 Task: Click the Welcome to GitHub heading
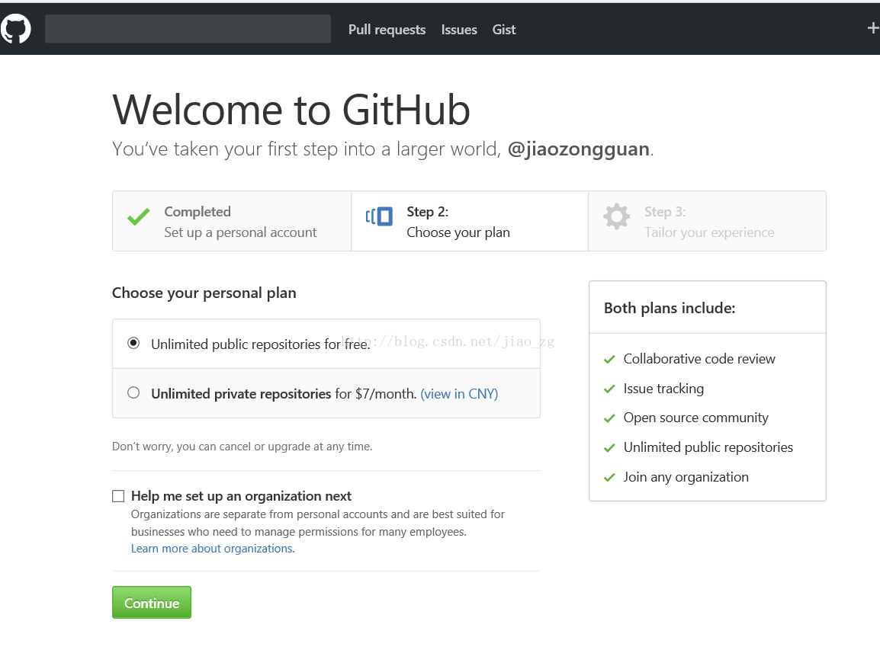point(291,110)
